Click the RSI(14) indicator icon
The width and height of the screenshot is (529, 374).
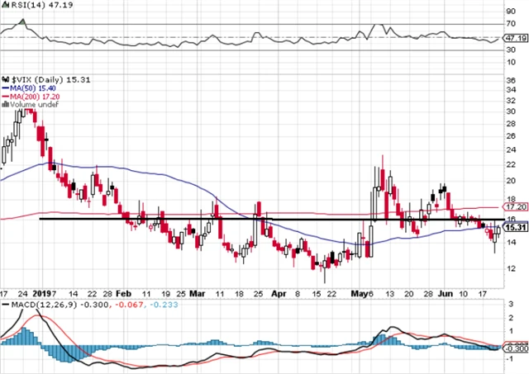pyautogui.click(x=4, y=7)
